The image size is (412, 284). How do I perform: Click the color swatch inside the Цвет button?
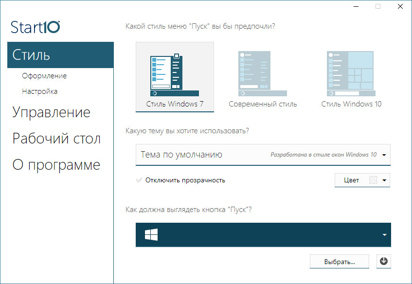pyautogui.click(x=372, y=180)
